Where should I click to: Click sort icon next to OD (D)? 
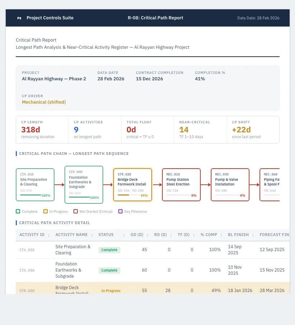coord(148,235)
